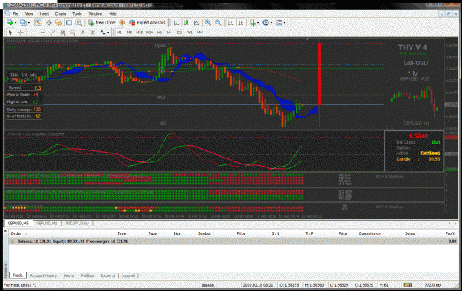462x291 pixels.
Task: Sort orders by the Profit column header
Action: pos(450,233)
